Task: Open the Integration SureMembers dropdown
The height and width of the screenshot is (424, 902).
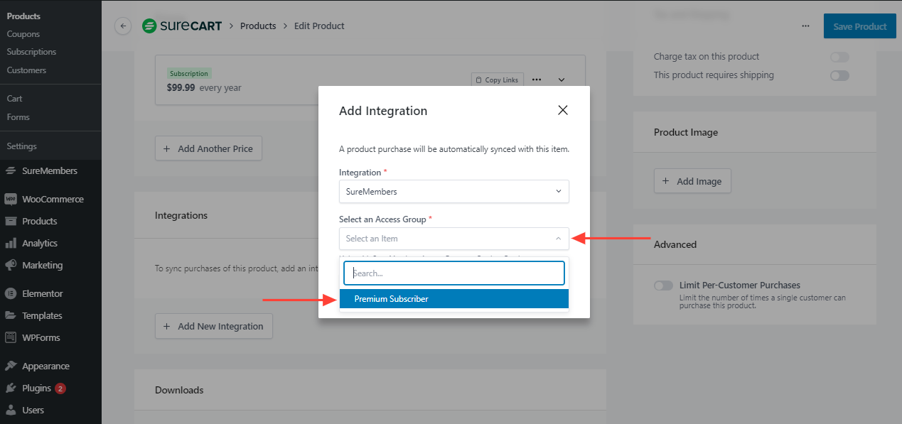Action: (x=453, y=192)
